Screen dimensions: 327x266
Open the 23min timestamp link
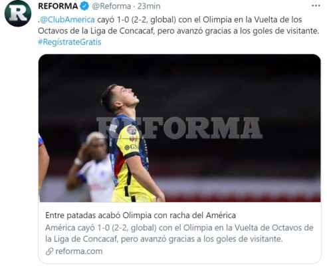pos(149,6)
